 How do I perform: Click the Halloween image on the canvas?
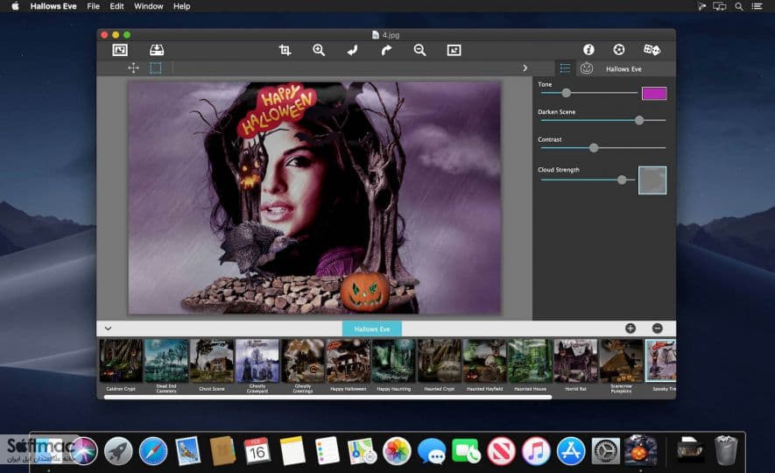coord(314,198)
